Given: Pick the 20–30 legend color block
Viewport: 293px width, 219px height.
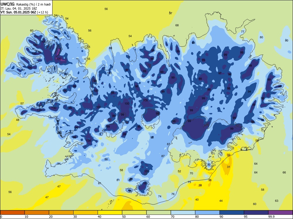Looking at the screenshot, I should [61, 213].
